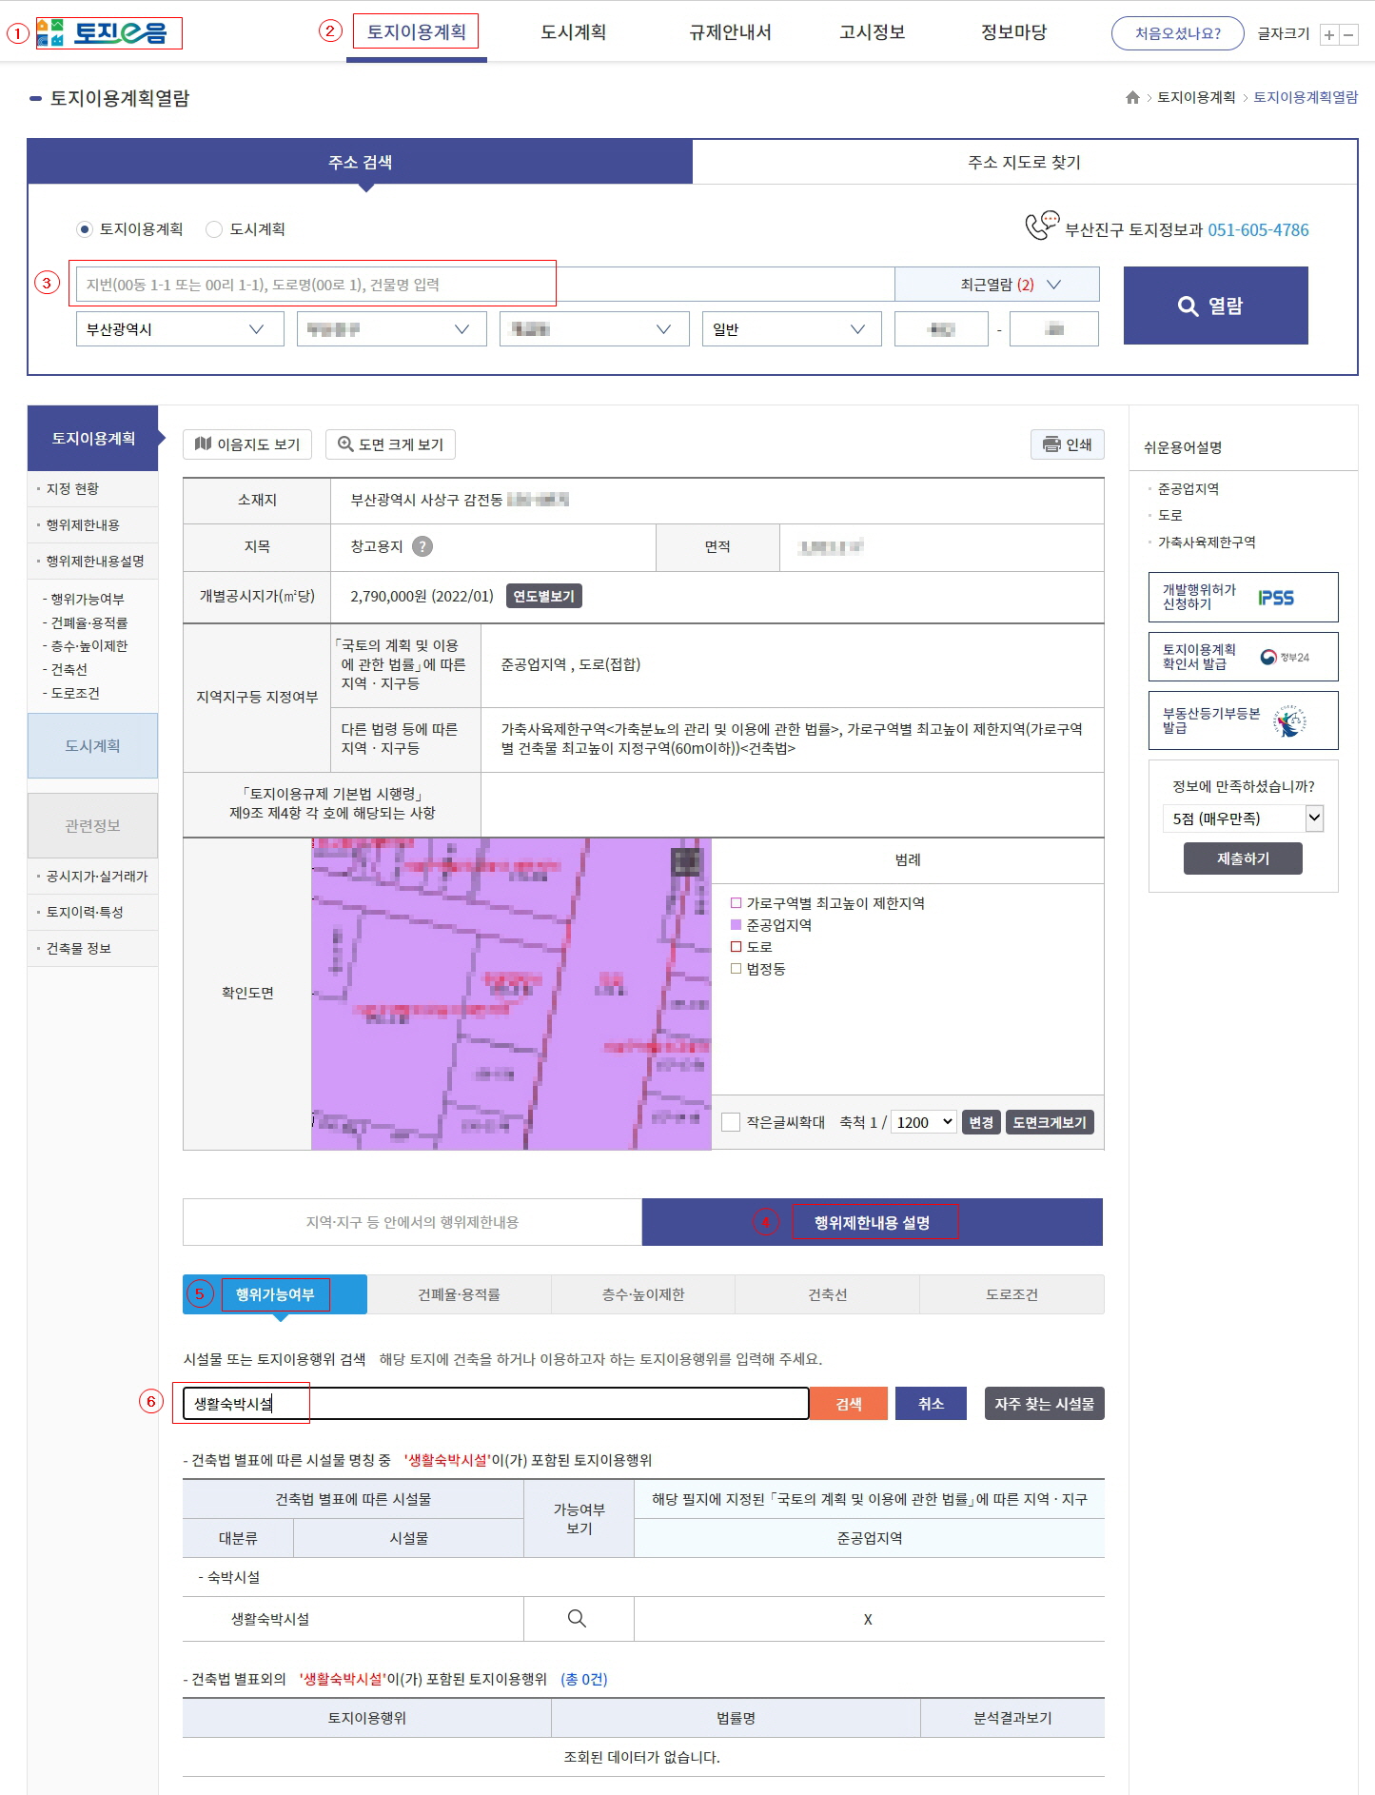Click the magnifier icon in 생활숙박시설 row
1375x1795 pixels.
[577, 1619]
